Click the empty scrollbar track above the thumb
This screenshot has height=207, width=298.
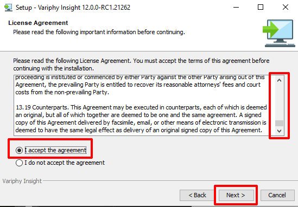(x=279, y=102)
